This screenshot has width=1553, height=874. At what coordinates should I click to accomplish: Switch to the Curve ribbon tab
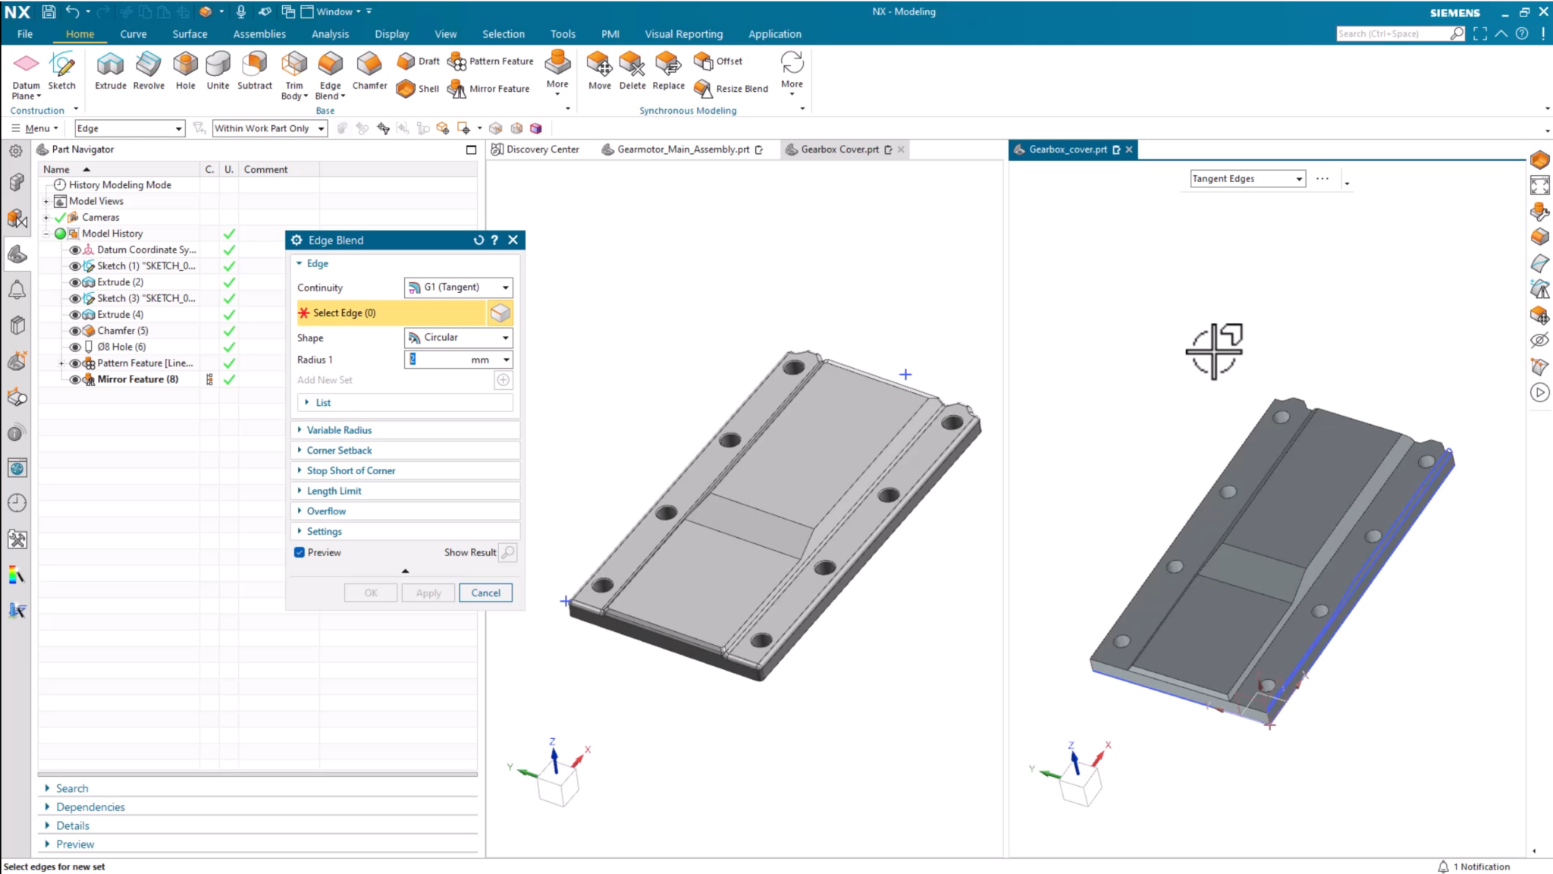pyautogui.click(x=133, y=33)
